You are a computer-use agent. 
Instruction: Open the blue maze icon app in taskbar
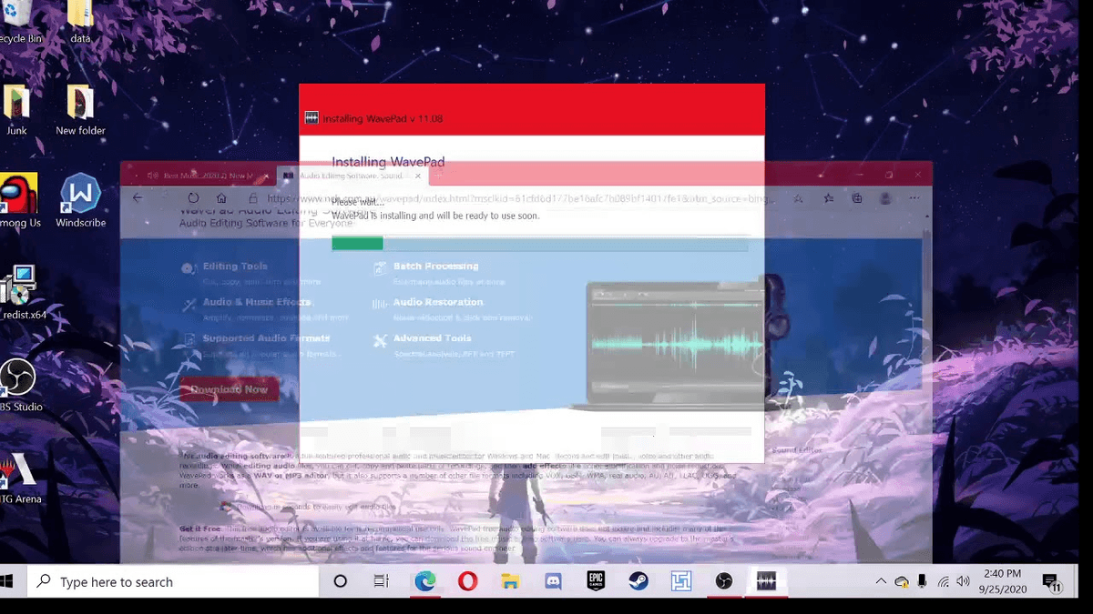point(681,582)
